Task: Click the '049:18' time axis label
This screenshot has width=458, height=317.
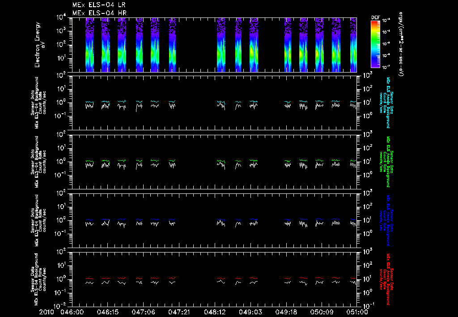Action: point(286,312)
